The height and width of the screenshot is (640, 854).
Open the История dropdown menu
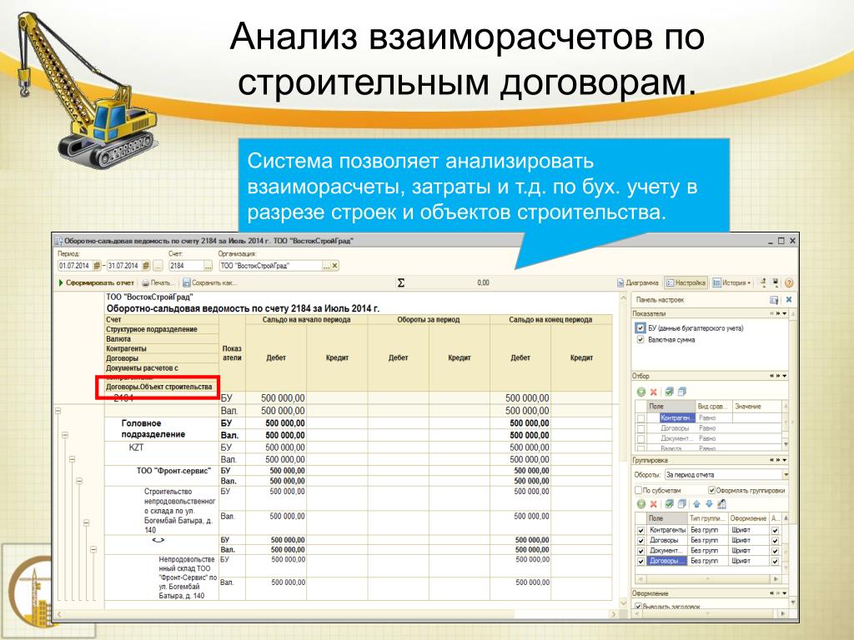pos(732,283)
